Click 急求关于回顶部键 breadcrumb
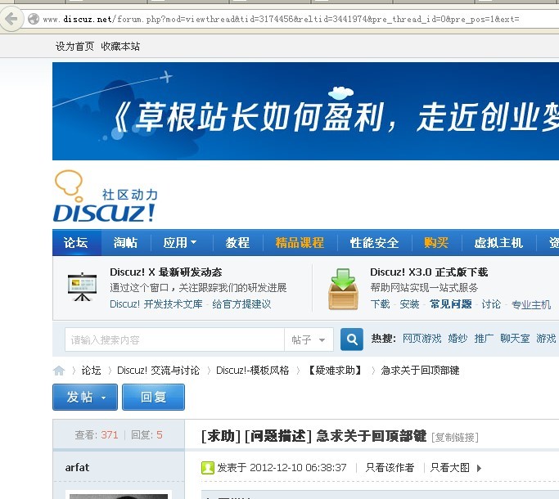Screen dimensions: 559x499 click(420, 371)
